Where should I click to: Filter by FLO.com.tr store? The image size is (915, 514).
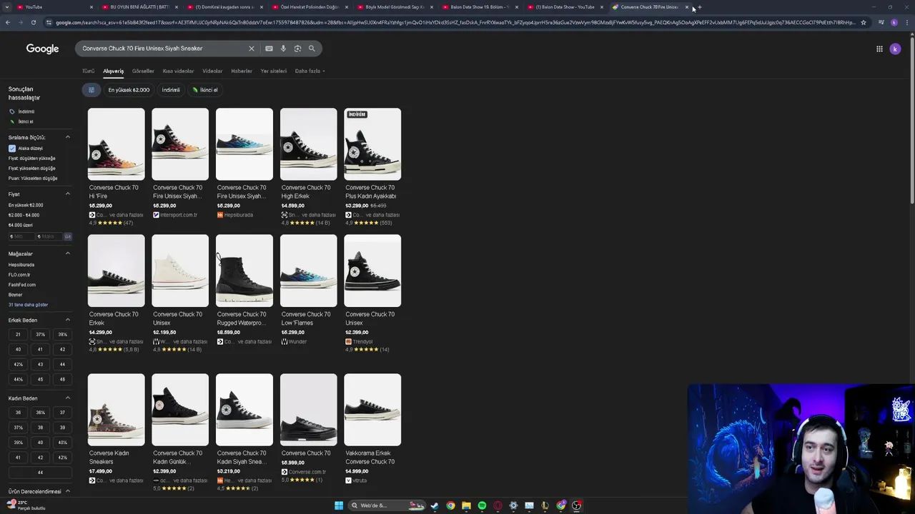(x=19, y=275)
